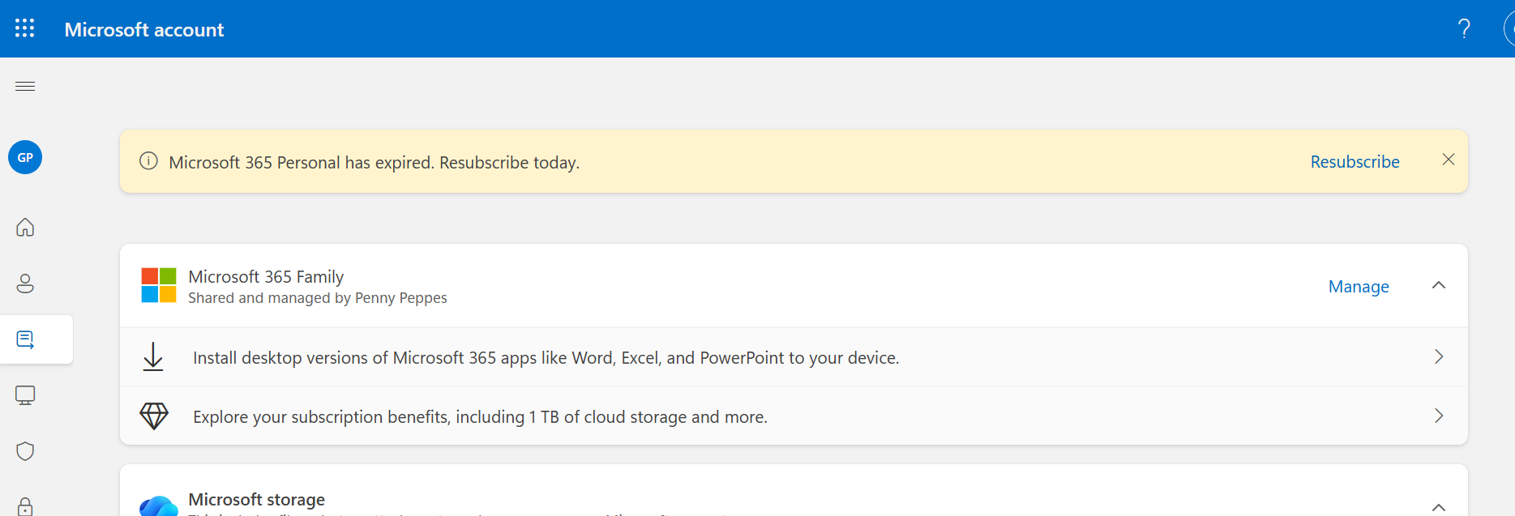Open the Devices monitor icon

point(25,395)
